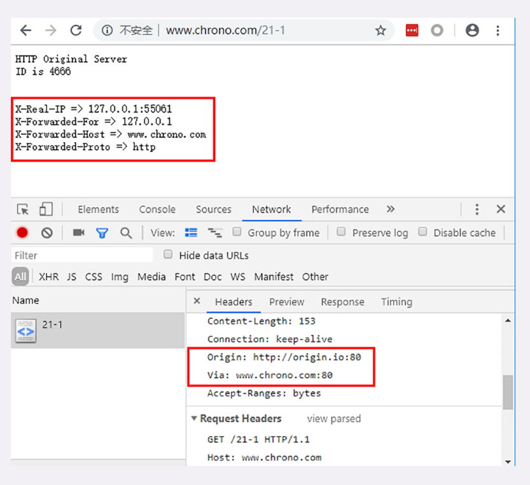Filter requests by Doc

213,277
